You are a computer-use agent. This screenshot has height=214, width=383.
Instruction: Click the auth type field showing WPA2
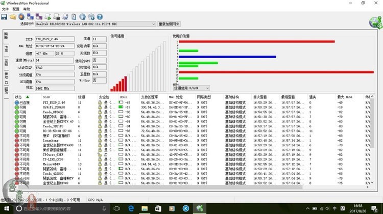[55, 68]
